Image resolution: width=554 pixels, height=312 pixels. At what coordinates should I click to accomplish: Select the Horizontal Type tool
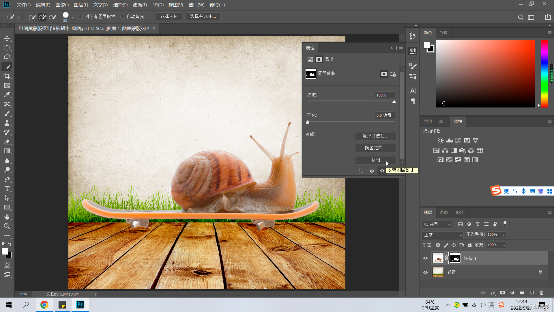point(7,189)
